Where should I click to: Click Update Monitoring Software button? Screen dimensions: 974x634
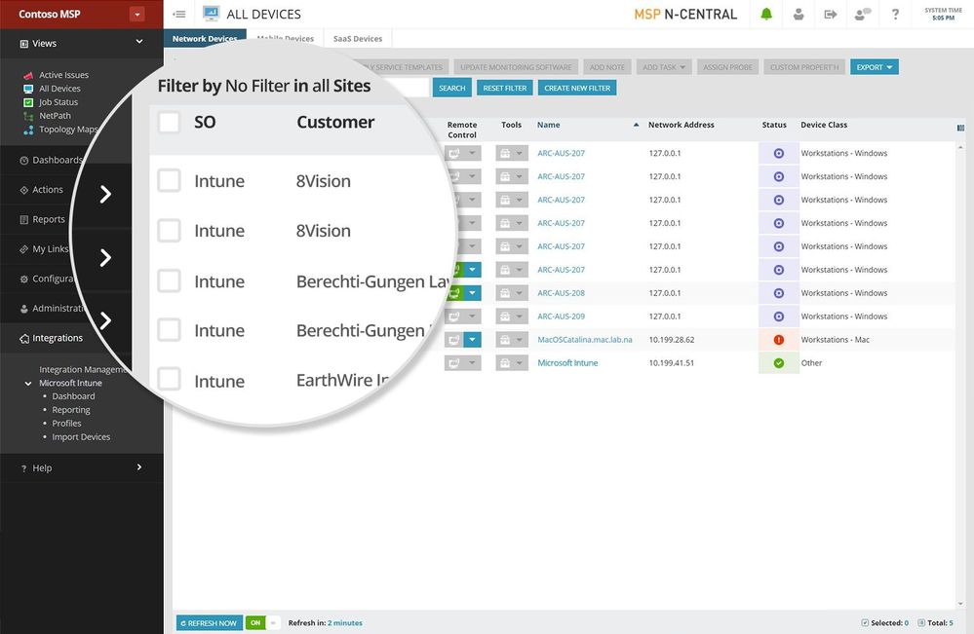pyautogui.click(x=516, y=67)
